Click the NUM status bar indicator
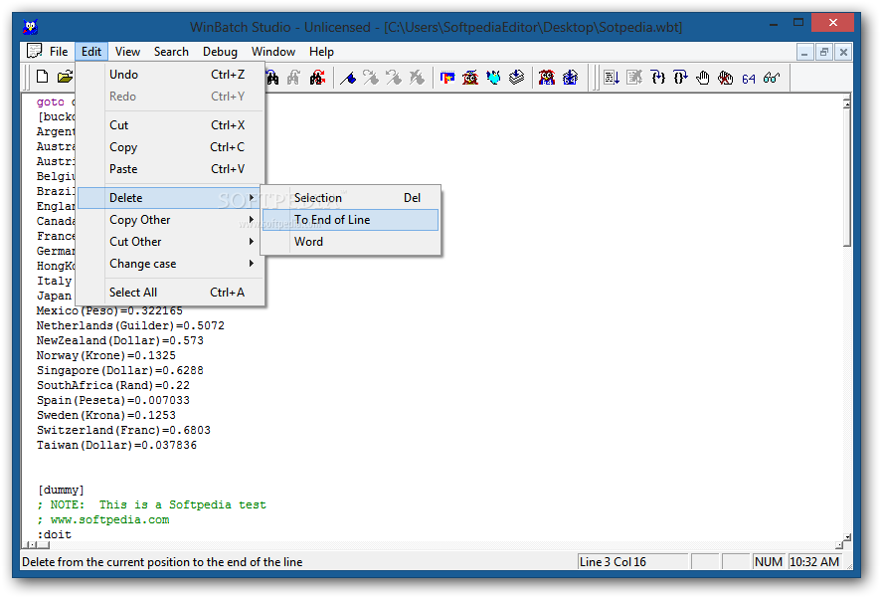 click(769, 562)
